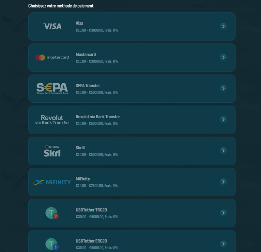This screenshot has height=252, width=261.
Task: Click the Skrill logo icon
Action: [x=52, y=151]
